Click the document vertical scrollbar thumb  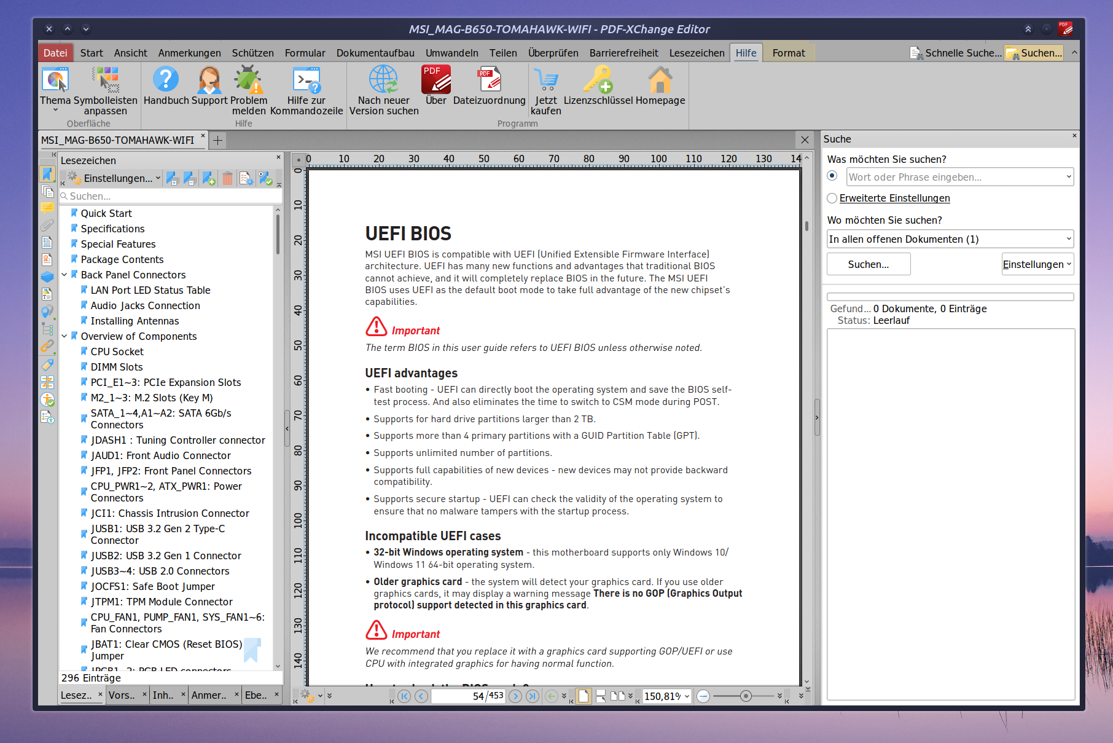[806, 226]
